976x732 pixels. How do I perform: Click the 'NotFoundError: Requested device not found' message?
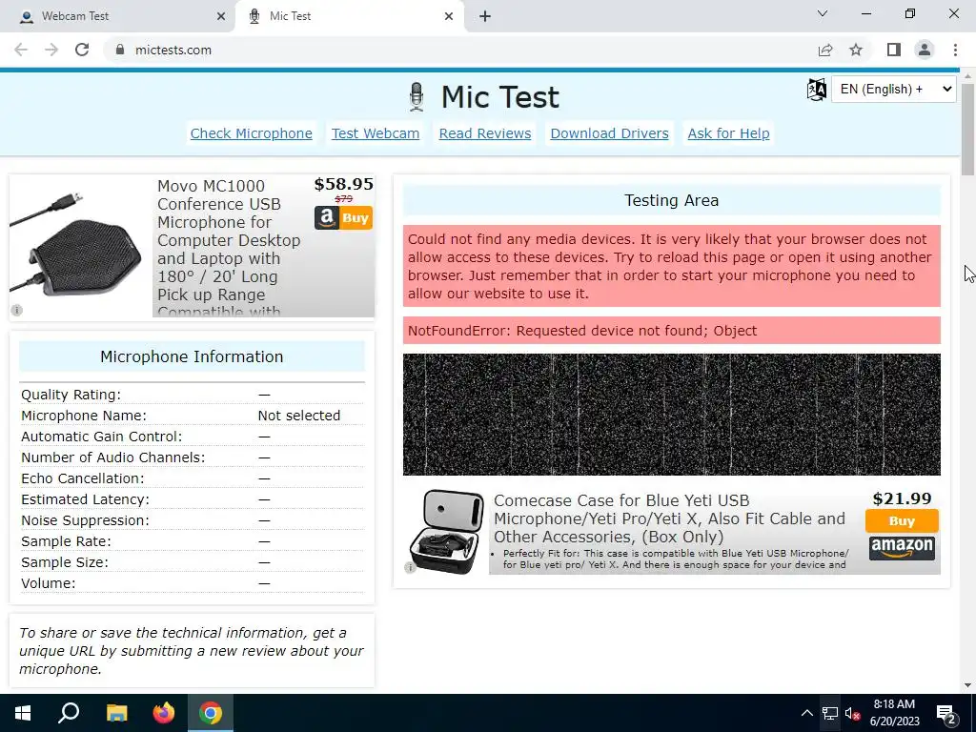[x=582, y=331]
